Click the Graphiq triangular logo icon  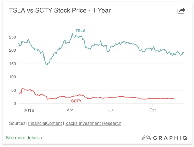click(x=147, y=138)
